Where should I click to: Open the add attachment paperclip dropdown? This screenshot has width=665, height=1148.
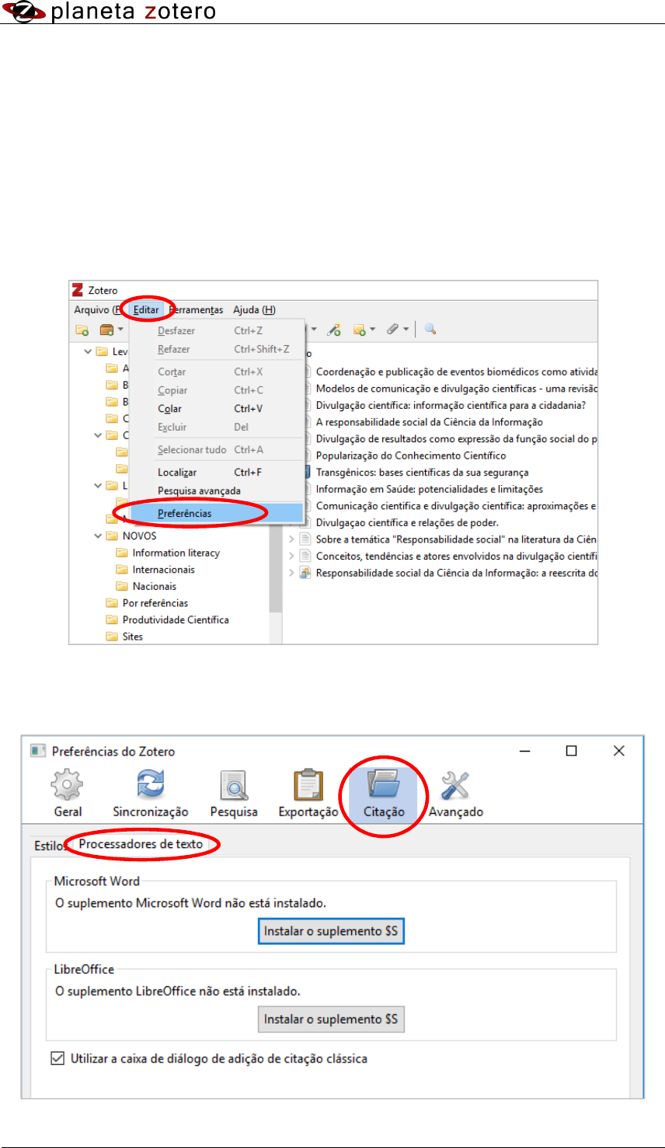tap(398, 330)
